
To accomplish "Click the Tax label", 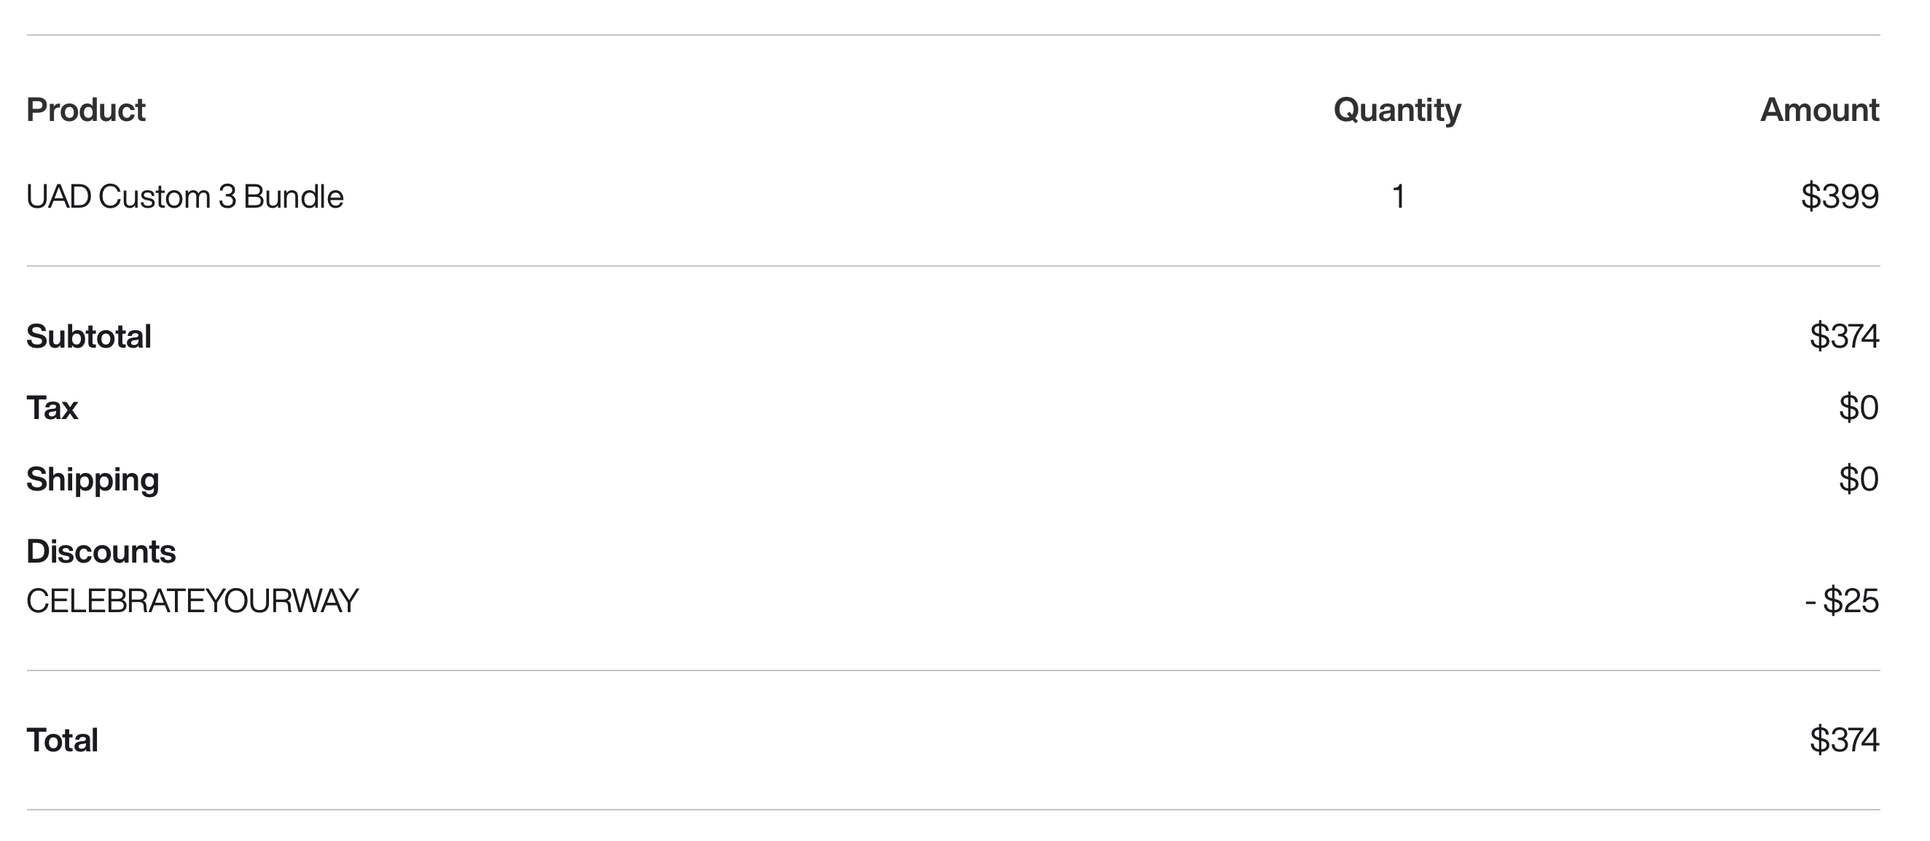I will pos(52,408).
